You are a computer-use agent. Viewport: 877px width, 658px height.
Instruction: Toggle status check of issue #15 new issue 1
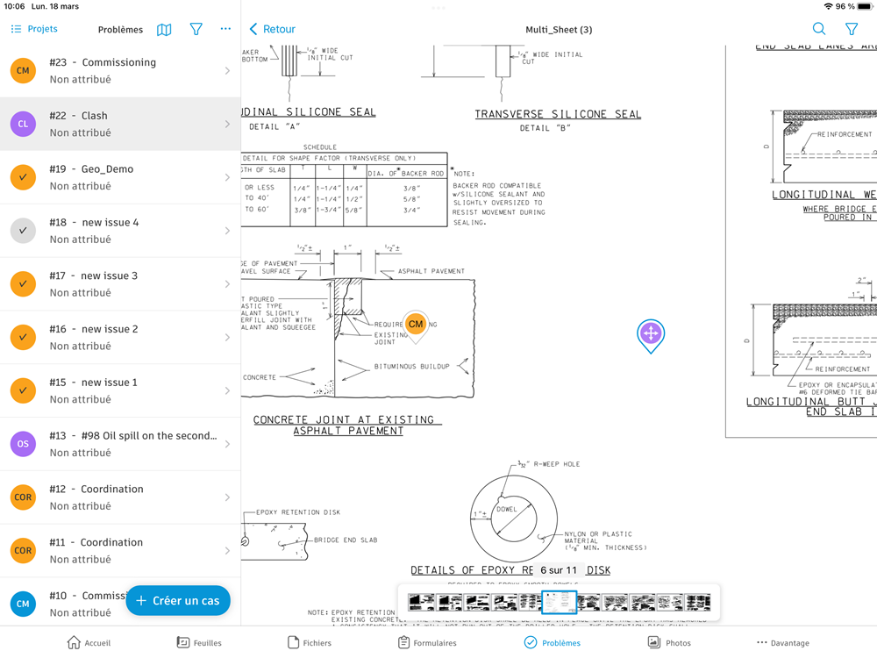[x=23, y=390]
